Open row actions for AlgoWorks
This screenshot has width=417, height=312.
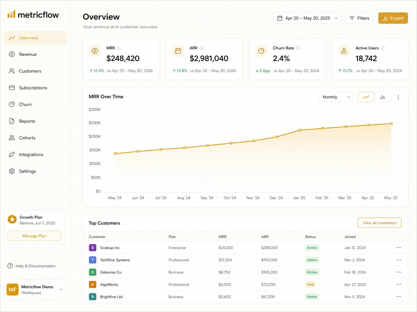click(399, 284)
